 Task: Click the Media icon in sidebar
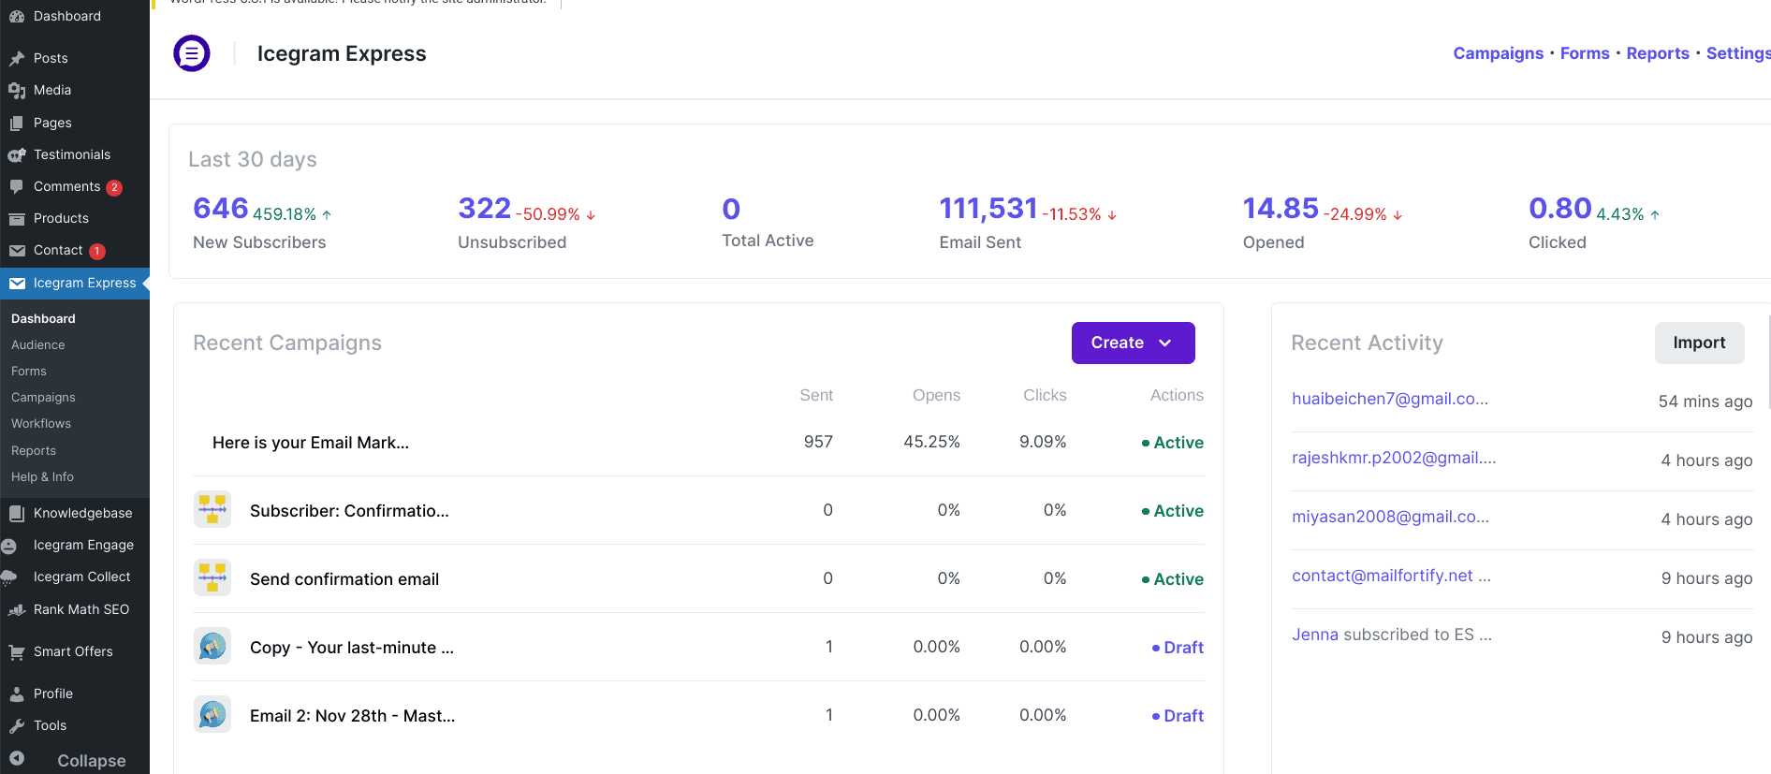coord(17,90)
